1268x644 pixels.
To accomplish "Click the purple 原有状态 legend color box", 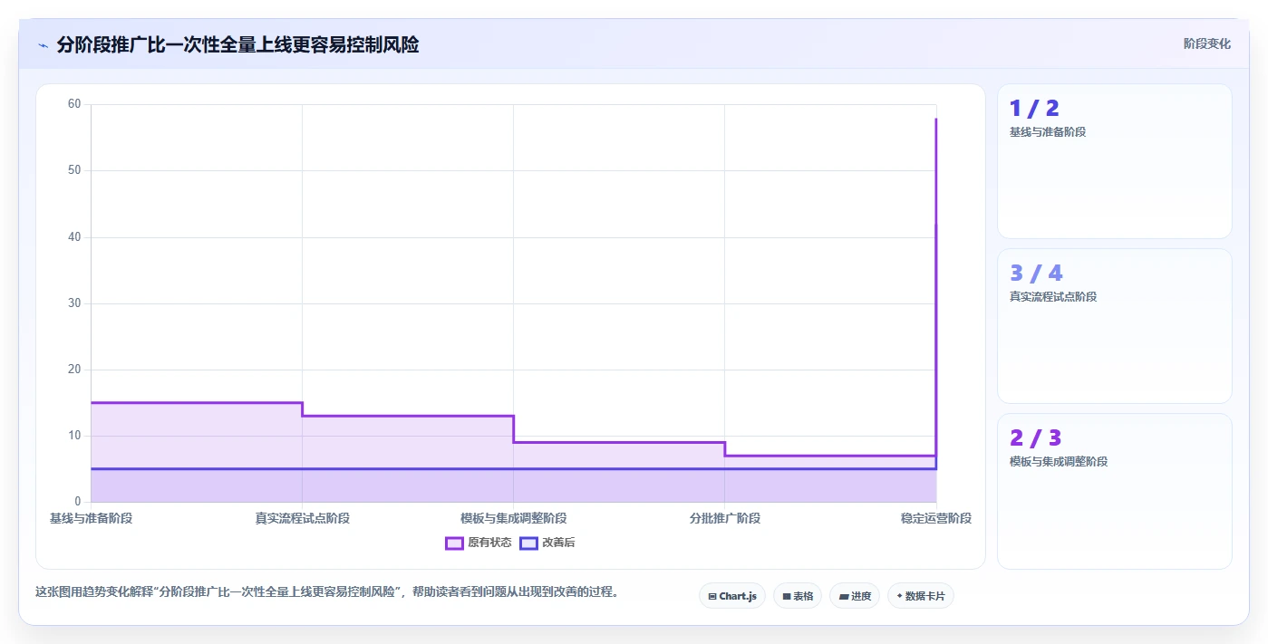I will (454, 543).
